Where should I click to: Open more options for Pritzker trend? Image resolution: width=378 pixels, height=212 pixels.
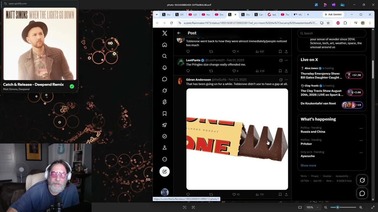[361, 141]
